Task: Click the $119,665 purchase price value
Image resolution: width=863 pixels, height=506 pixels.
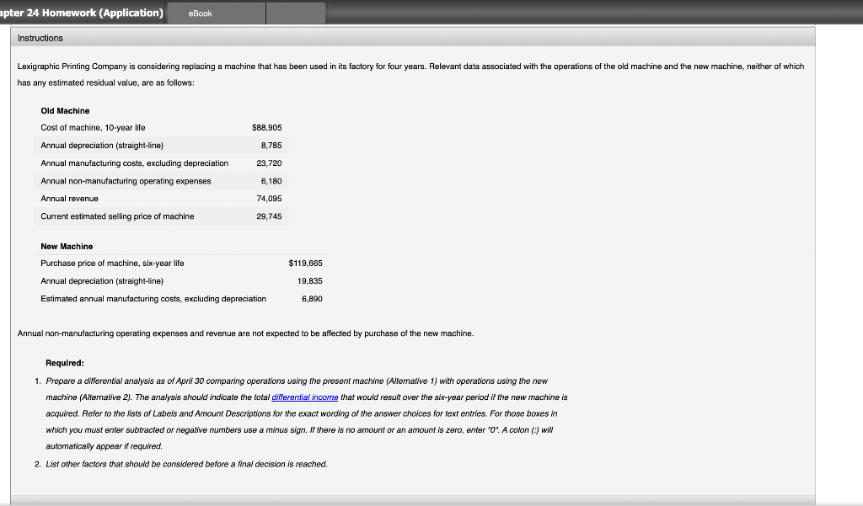Action: coord(304,263)
